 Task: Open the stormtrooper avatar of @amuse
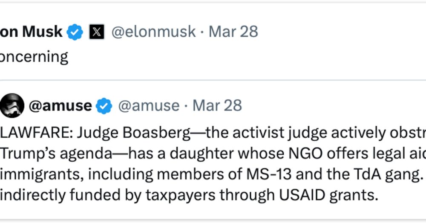tap(12, 105)
